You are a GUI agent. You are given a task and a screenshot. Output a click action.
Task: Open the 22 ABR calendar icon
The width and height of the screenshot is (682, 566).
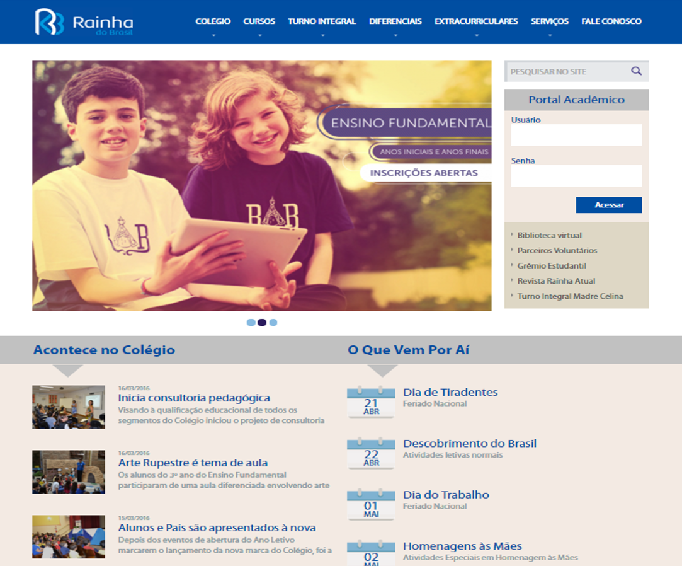(371, 453)
